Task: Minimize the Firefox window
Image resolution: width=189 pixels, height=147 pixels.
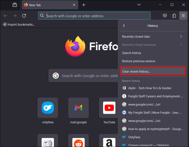Action: click(160, 5)
